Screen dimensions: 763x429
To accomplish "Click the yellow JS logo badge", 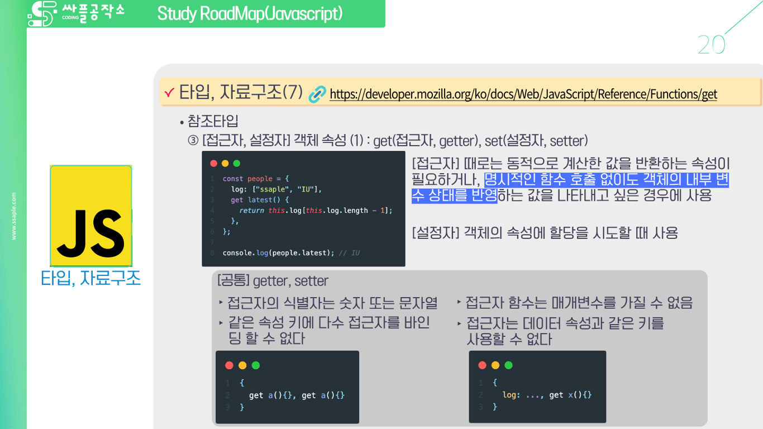I will pos(91,215).
